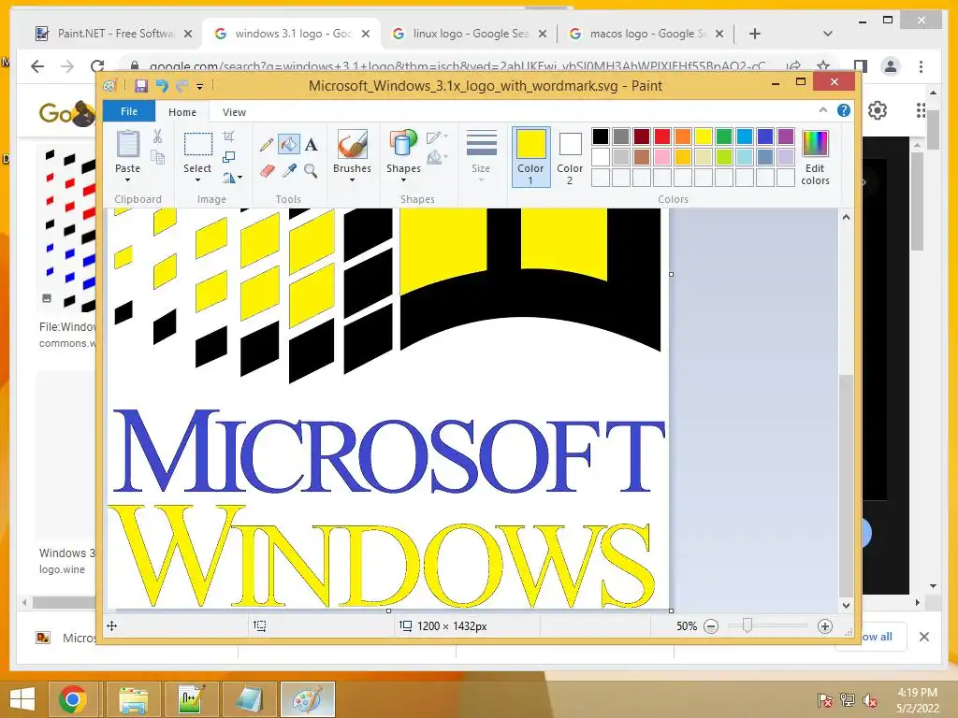The height and width of the screenshot is (718, 958).
Task: Expand the Brushes dropdown arrow
Action: pos(352,180)
